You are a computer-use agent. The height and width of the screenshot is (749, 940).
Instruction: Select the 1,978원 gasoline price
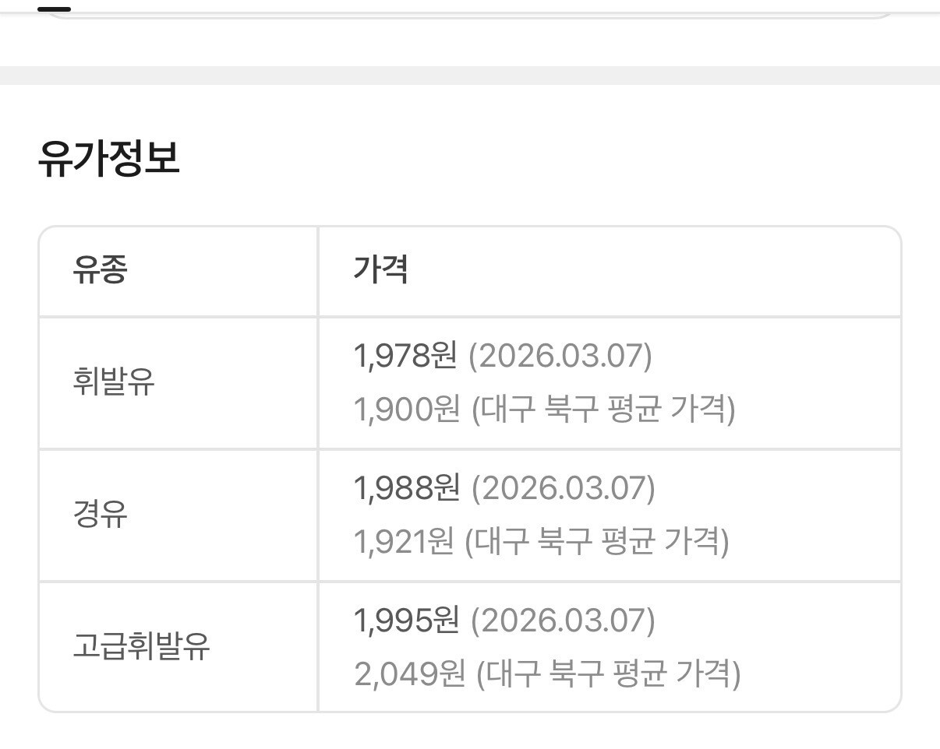tap(405, 357)
